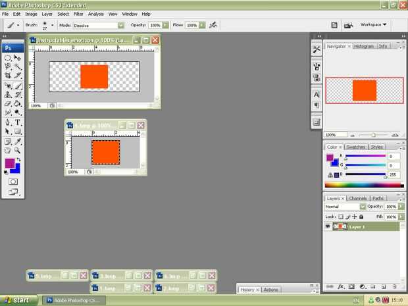Select the Hand tool

pyautogui.click(x=7, y=151)
